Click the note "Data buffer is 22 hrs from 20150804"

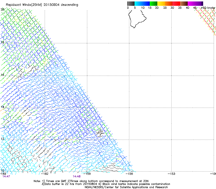click(71, 184)
